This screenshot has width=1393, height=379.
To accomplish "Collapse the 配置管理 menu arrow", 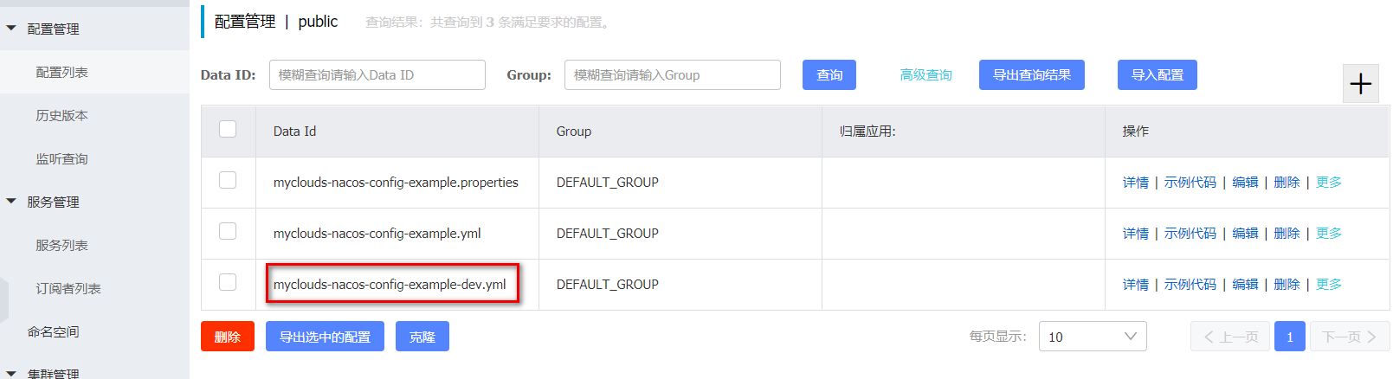I will 11,29.
